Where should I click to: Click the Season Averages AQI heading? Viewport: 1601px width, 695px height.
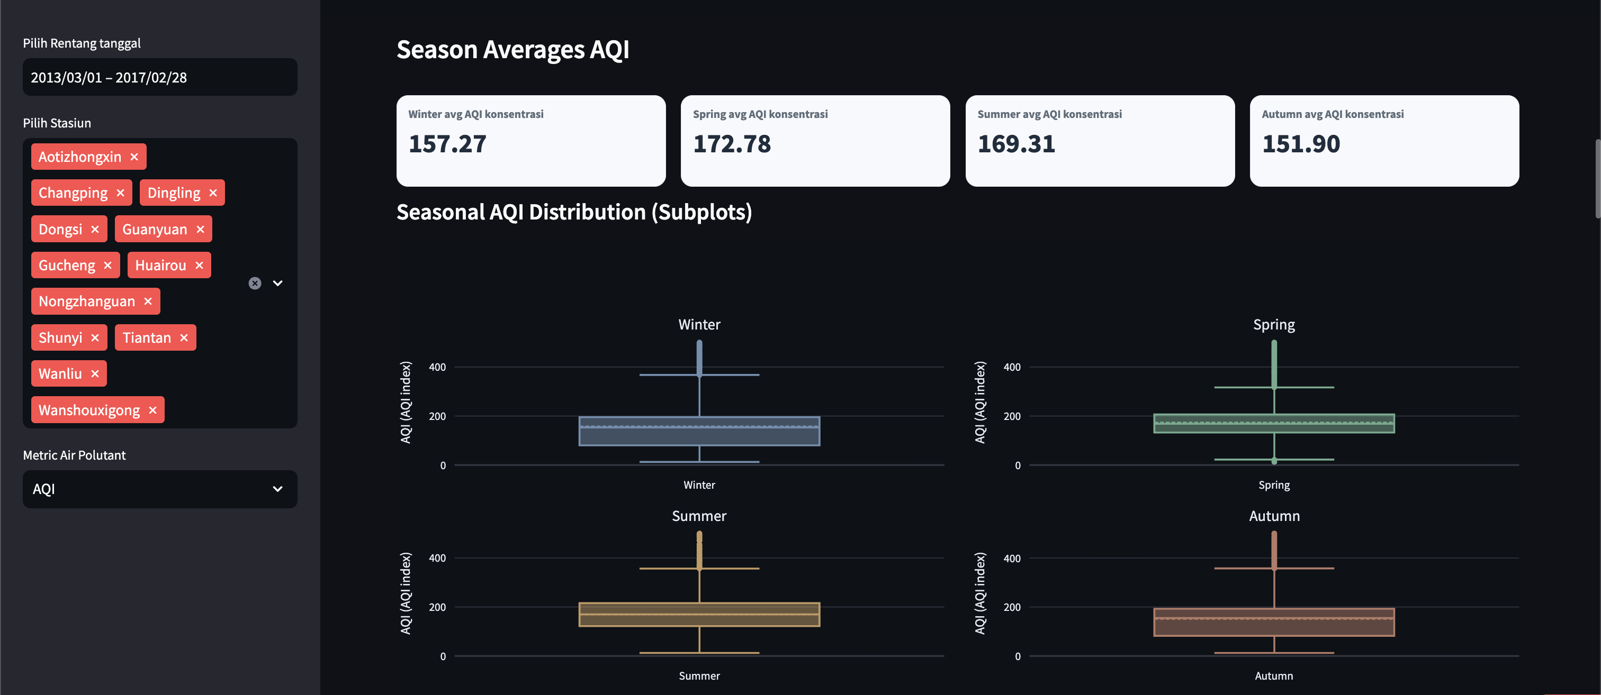pos(512,50)
